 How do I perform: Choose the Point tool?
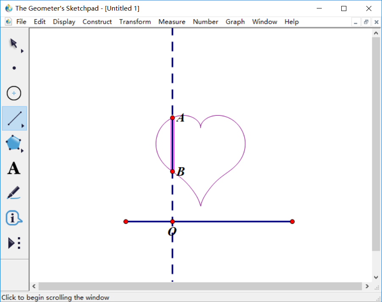[x=14, y=68]
